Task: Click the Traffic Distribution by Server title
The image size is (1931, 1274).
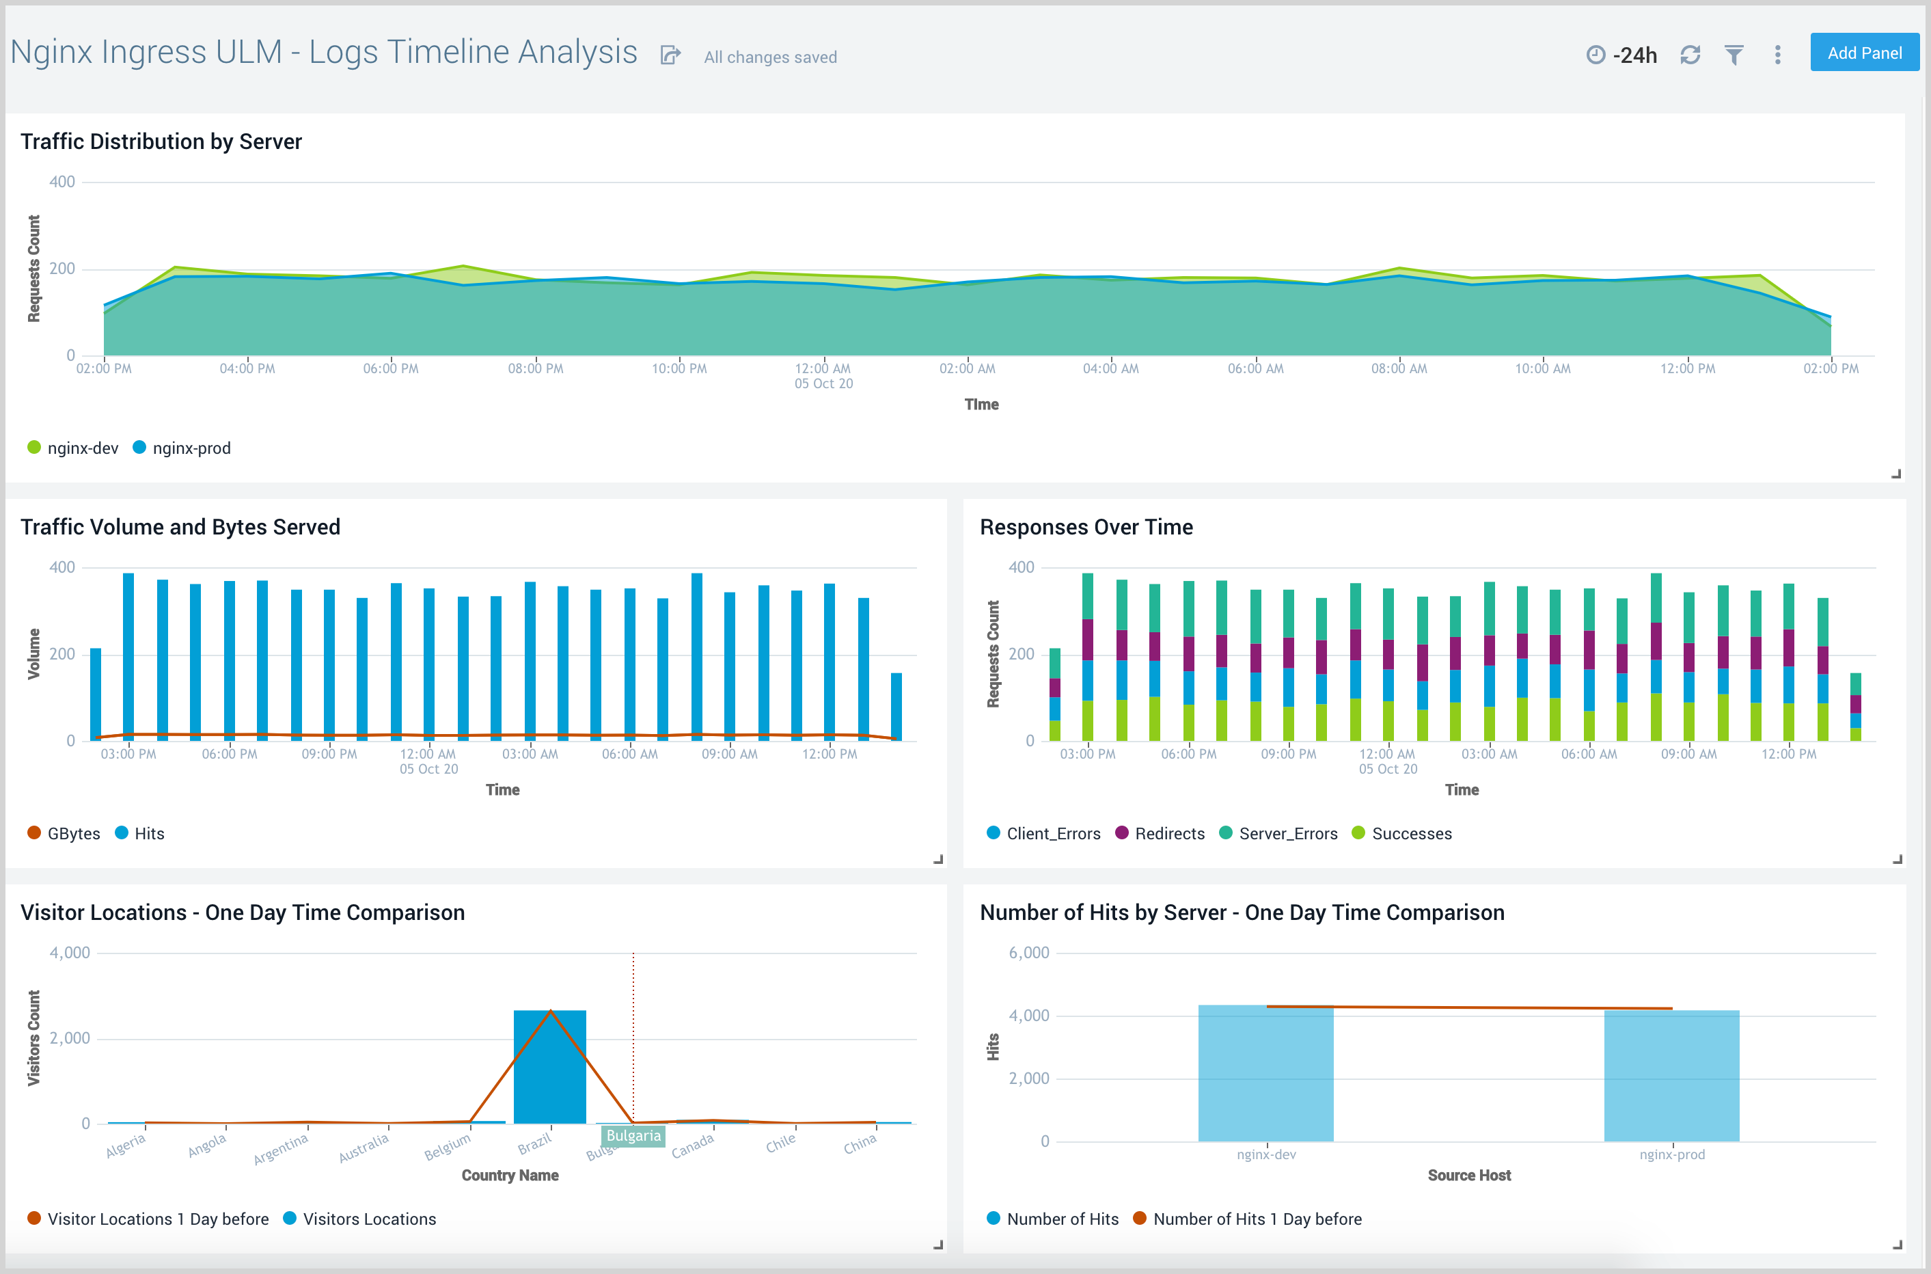Action: point(161,141)
